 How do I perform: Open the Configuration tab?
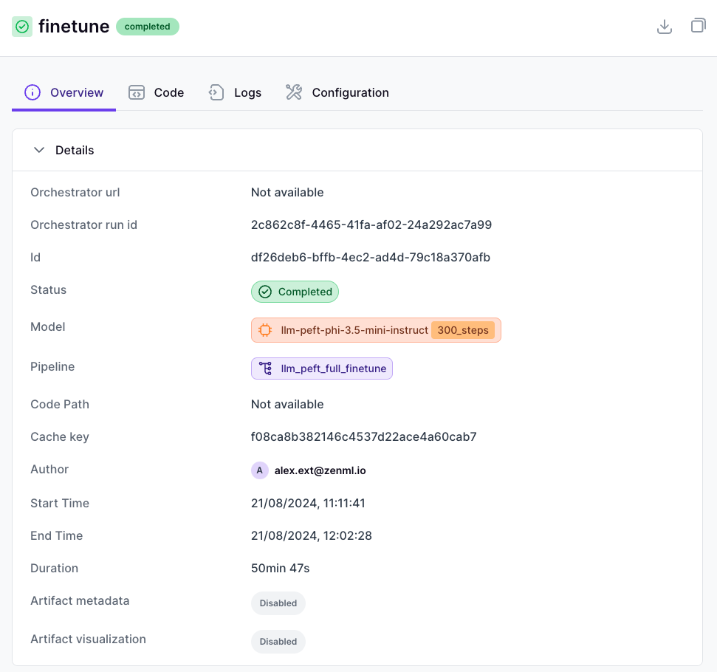350,92
